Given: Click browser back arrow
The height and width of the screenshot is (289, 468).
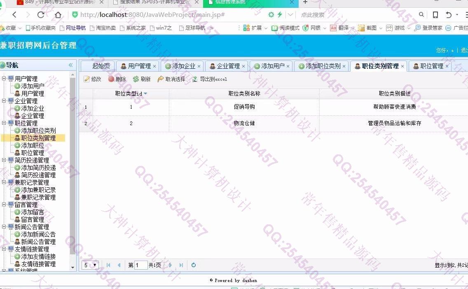Looking at the screenshot, I should 14,14.
